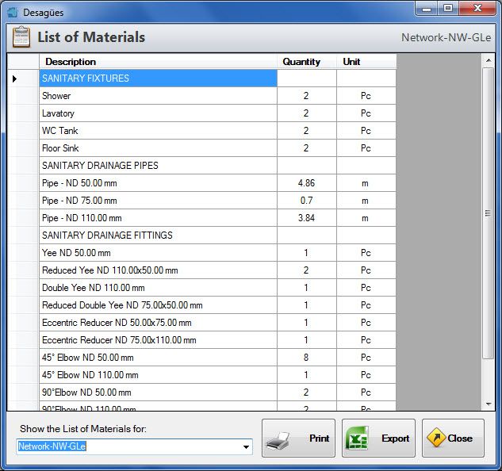Image resolution: width=502 pixels, height=471 pixels.
Task: Maximize the Desagües window
Action: coord(449,9)
